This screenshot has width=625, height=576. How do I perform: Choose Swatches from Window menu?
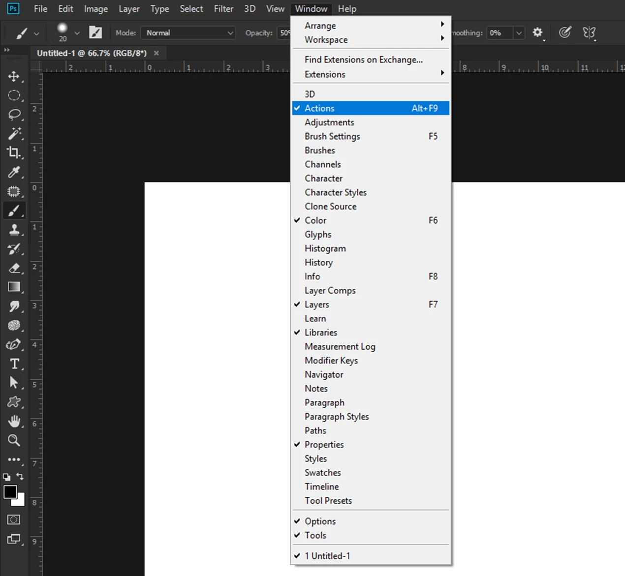tap(371, 473)
